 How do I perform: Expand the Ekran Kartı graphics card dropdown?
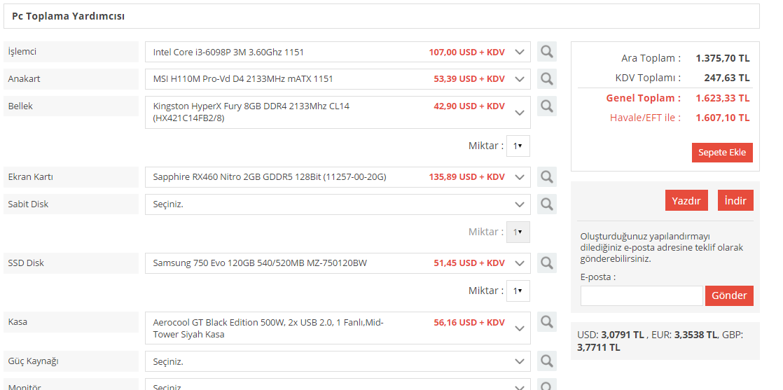click(x=519, y=177)
